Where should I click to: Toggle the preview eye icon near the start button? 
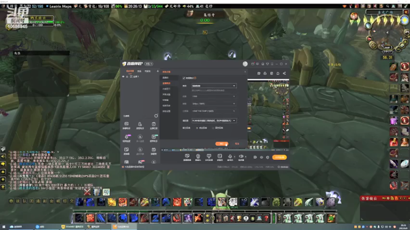(261, 157)
